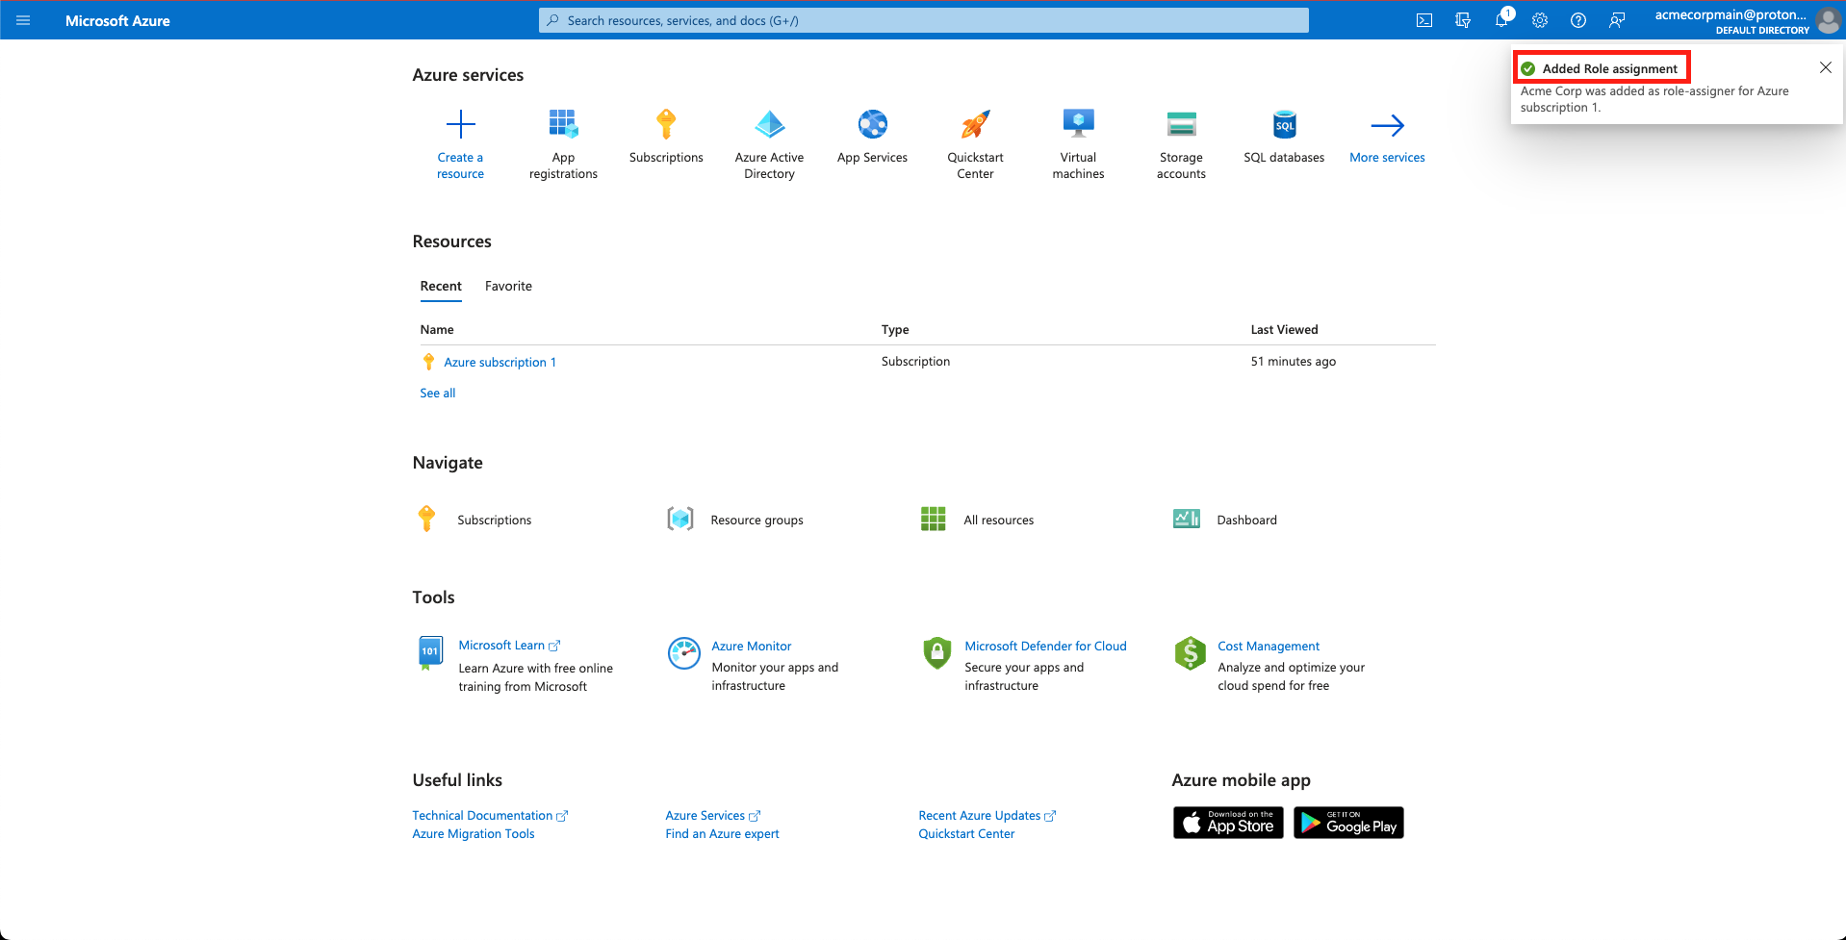
Task: Open Quickstart Center rocket icon
Action: pos(975,124)
